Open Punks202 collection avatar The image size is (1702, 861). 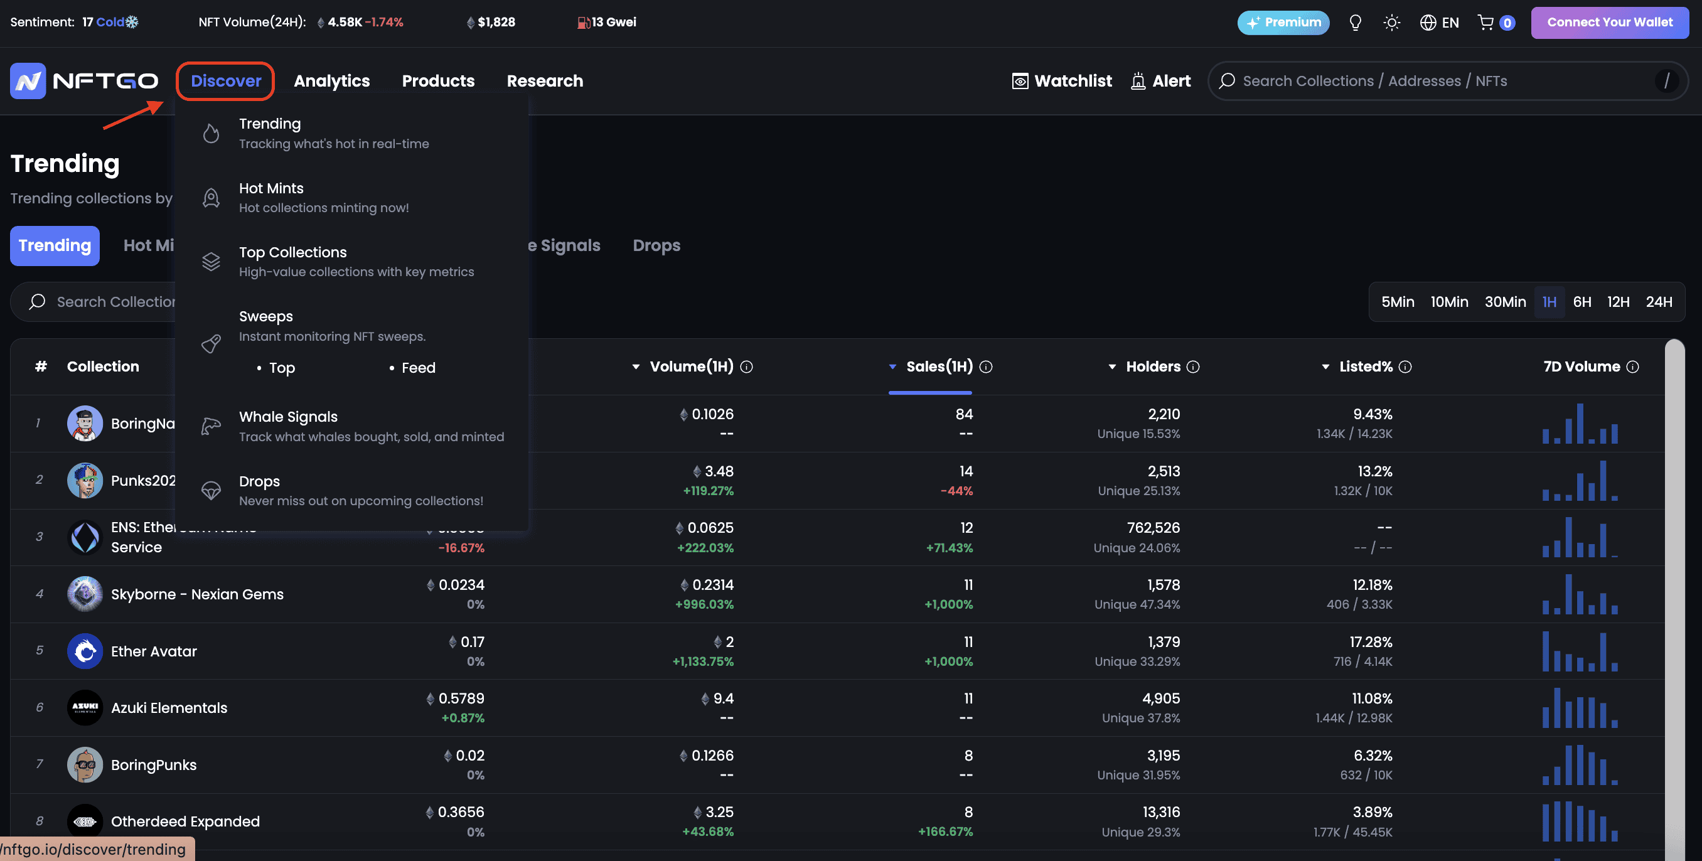point(85,480)
